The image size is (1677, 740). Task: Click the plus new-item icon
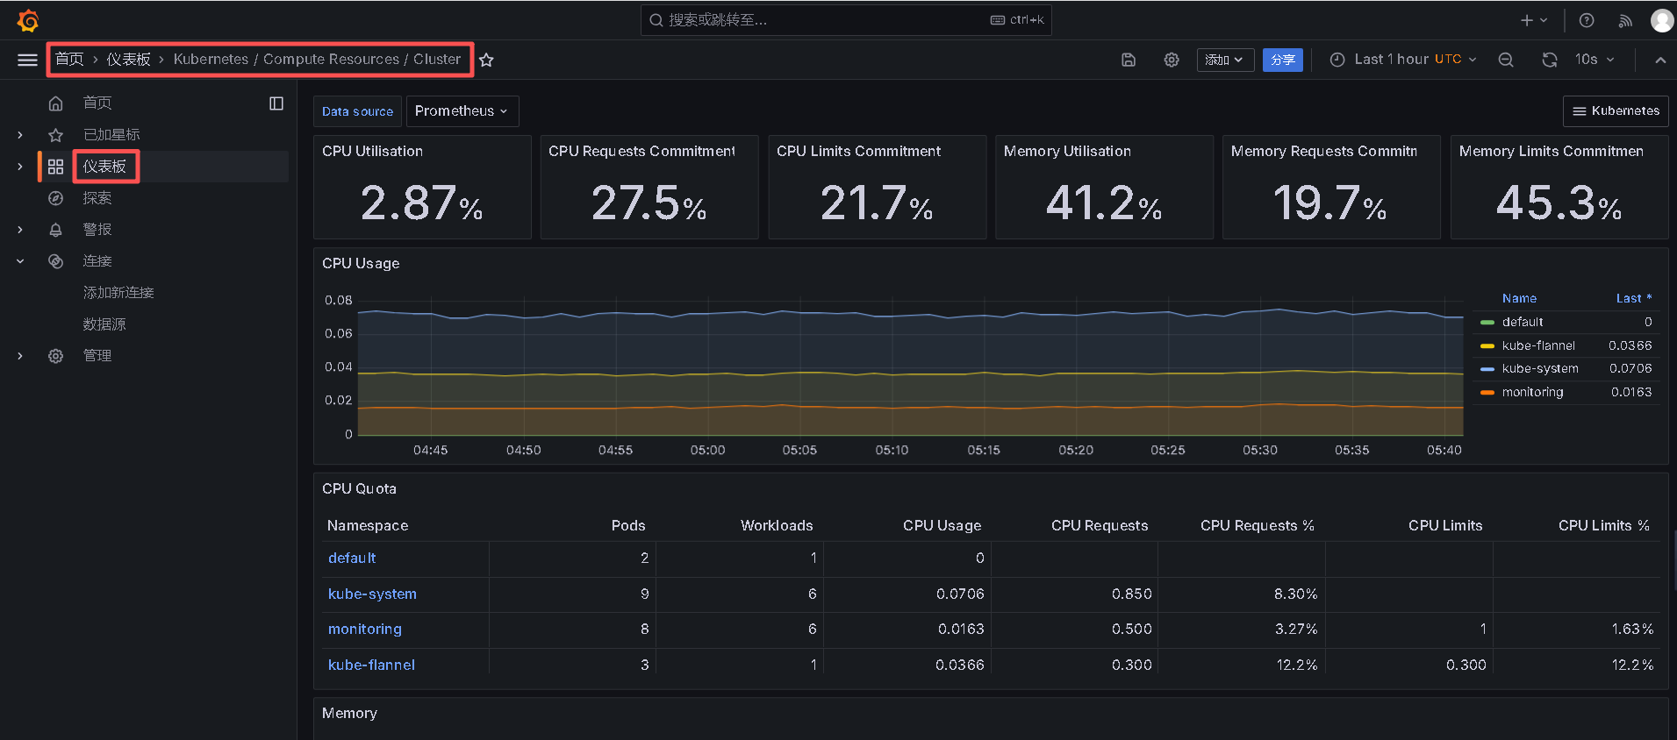point(1527,20)
